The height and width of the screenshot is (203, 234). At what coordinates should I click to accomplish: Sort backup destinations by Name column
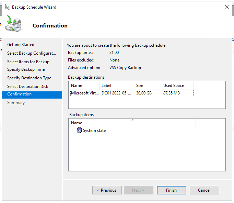[84, 86]
